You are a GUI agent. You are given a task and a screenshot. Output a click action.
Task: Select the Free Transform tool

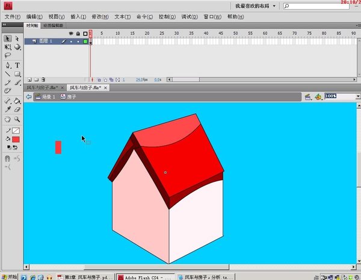pos(8,47)
